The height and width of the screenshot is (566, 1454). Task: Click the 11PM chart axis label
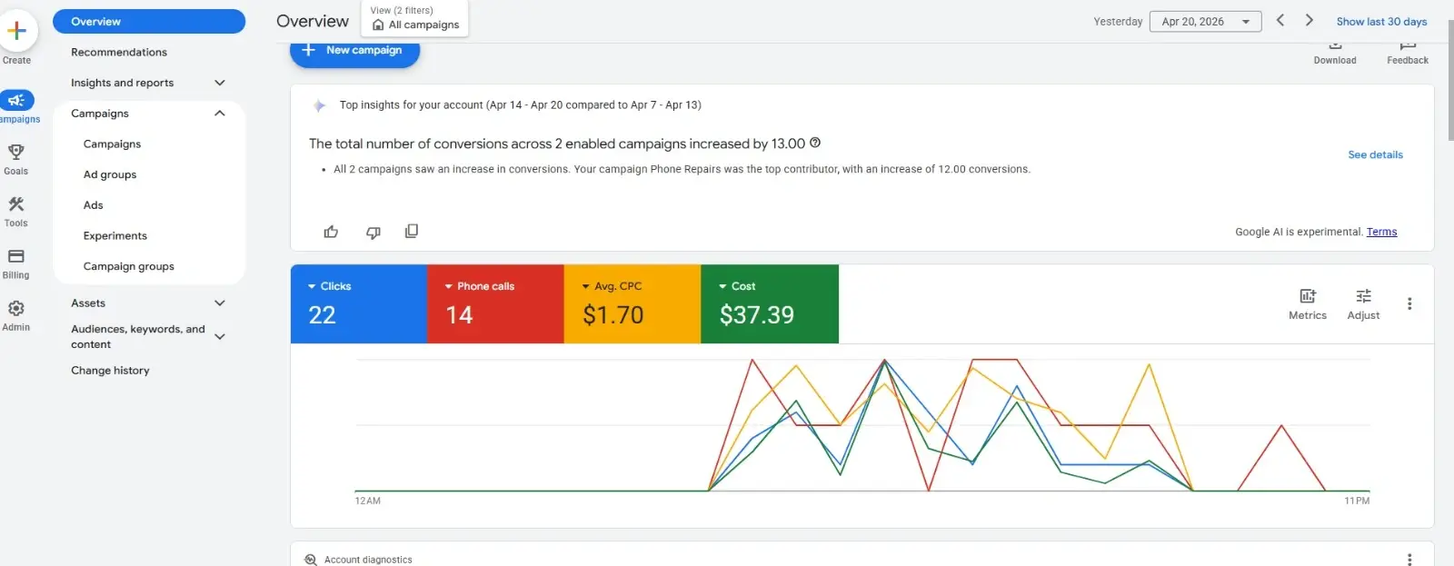1357,501
